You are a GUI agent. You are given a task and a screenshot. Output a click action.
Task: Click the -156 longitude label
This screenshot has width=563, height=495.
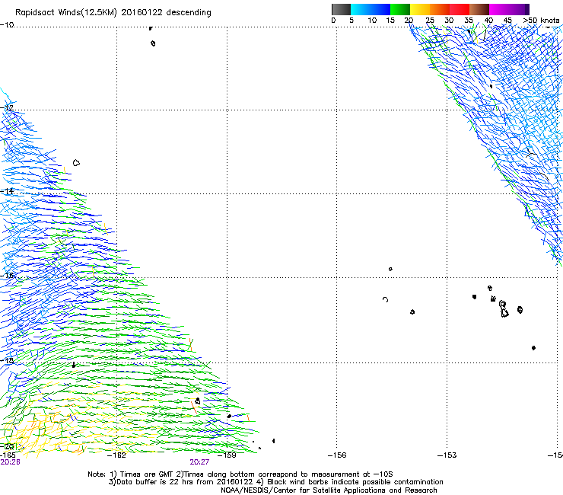pyautogui.click(x=337, y=455)
